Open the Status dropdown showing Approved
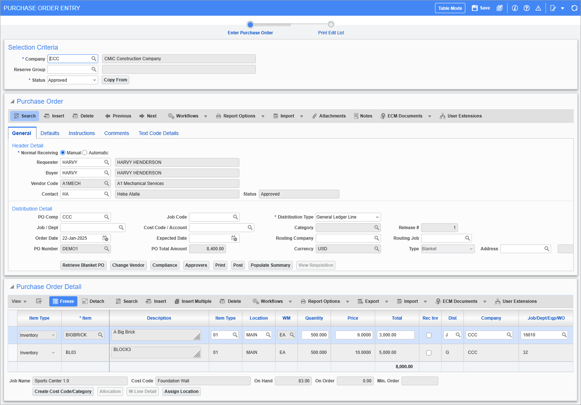Viewport: 581px width, 405px height. [73, 80]
